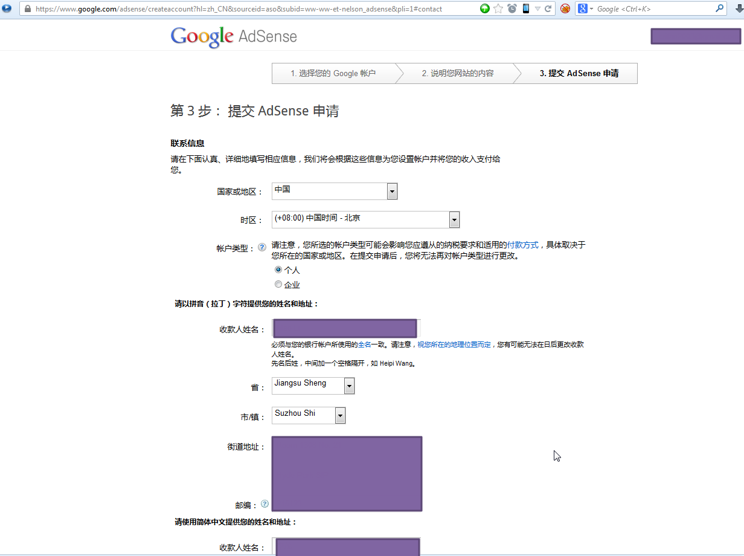The width and height of the screenshot is (744, 556).
Task: Click the magnifier search icon in search box
Action: [720, 8]
